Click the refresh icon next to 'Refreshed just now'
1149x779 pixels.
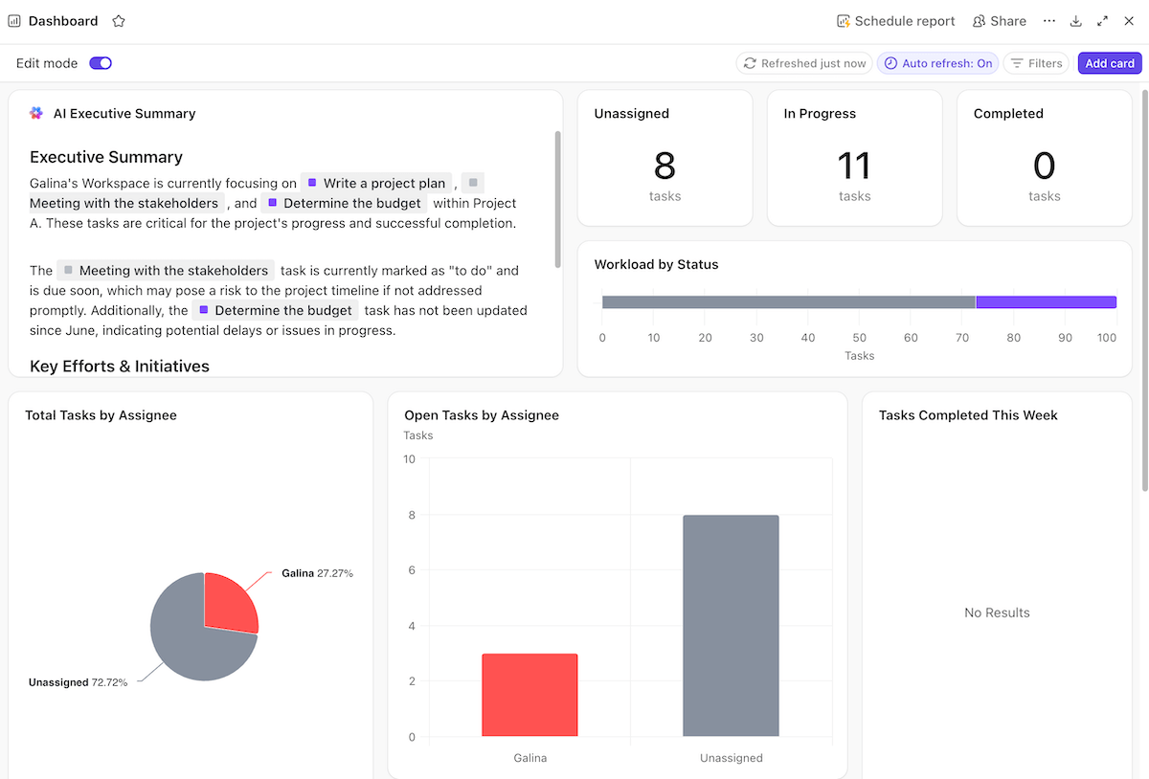point(750,62)
